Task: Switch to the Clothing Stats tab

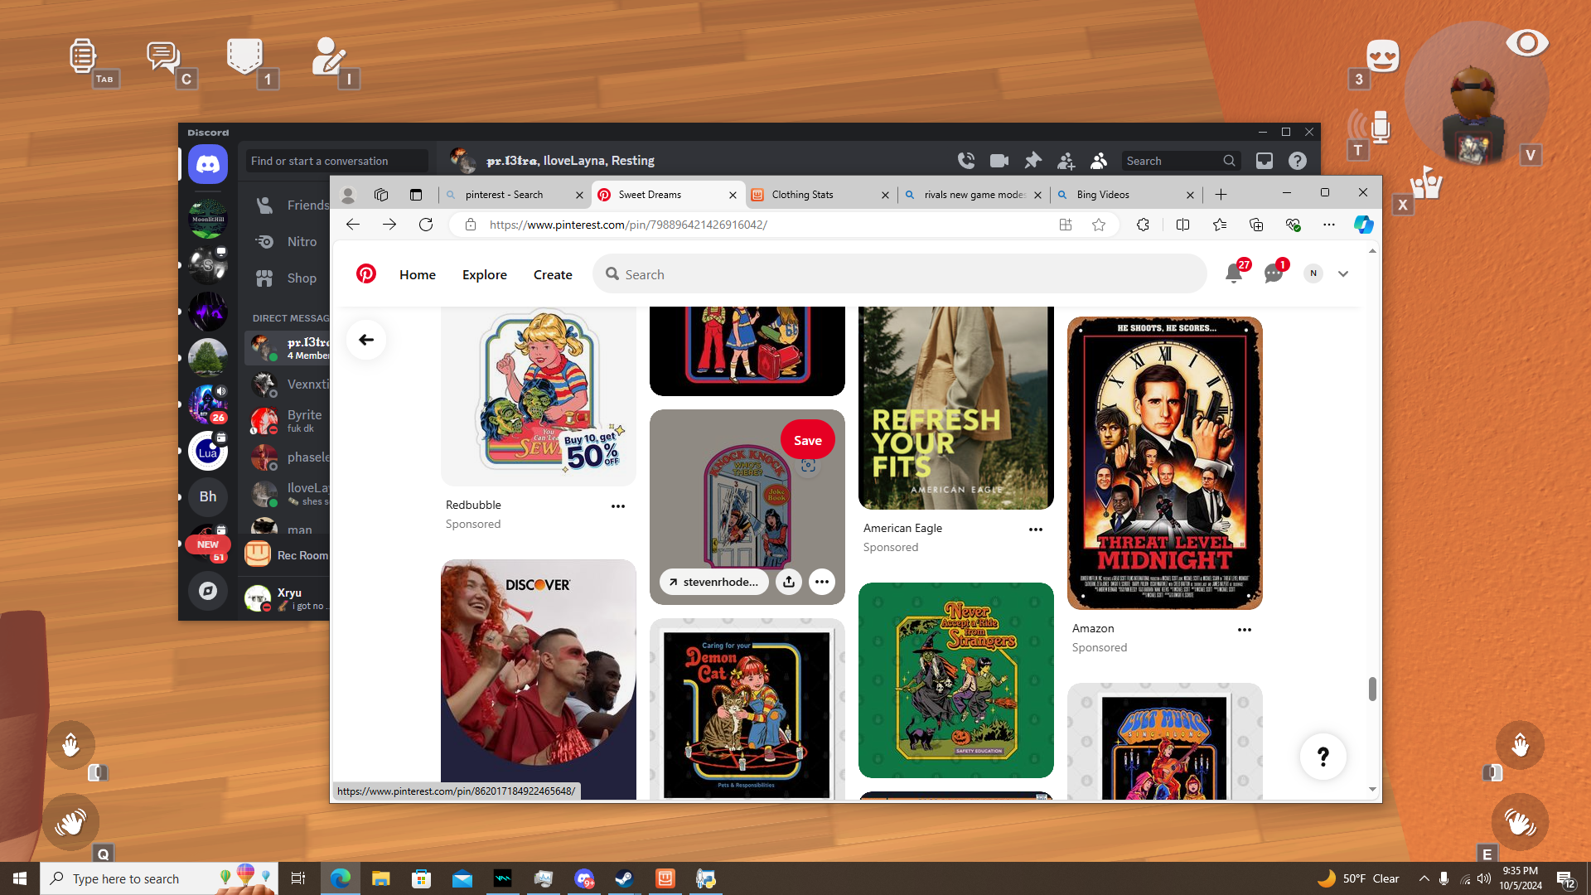Action: [x=802, y=195]
